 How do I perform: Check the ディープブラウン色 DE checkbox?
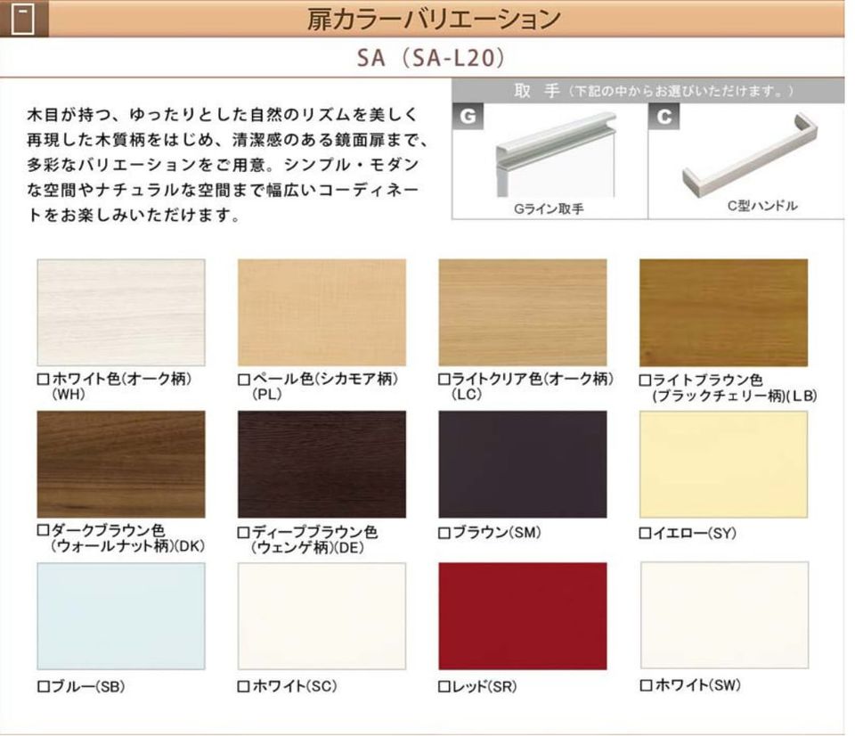coord(244,533)
